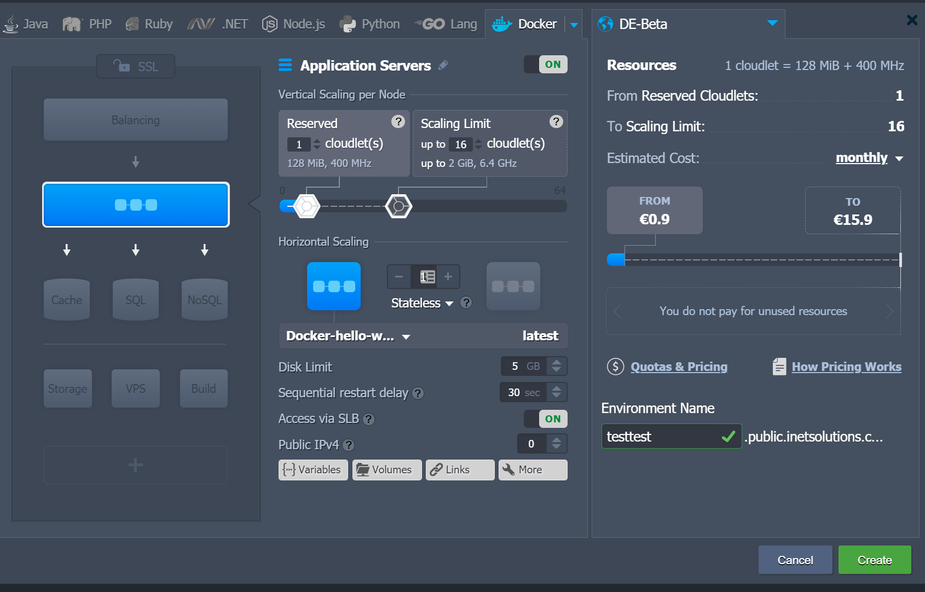This screenshot has width=925, height=592.
Task: Click the Sequential restart delay help icon
Action: click(x=418, y=393)
